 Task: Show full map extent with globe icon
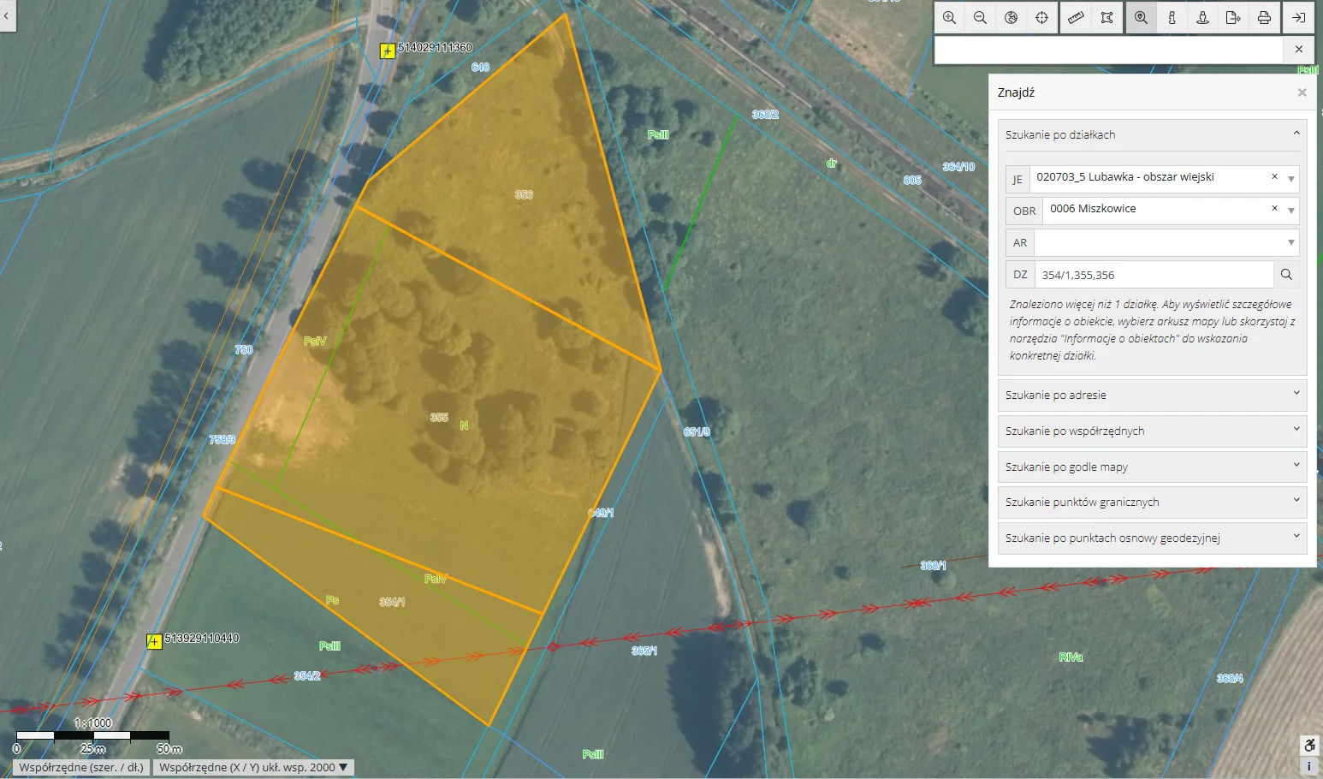point(1011,18)
